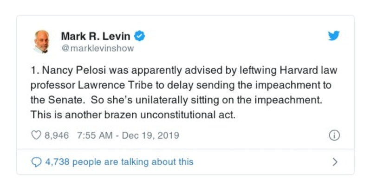
Task: Open the tweet info circle icon
Action: [334, 135]
